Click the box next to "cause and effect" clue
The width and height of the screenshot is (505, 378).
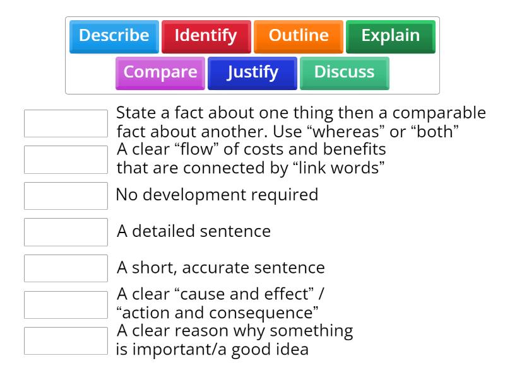(66, 304)
